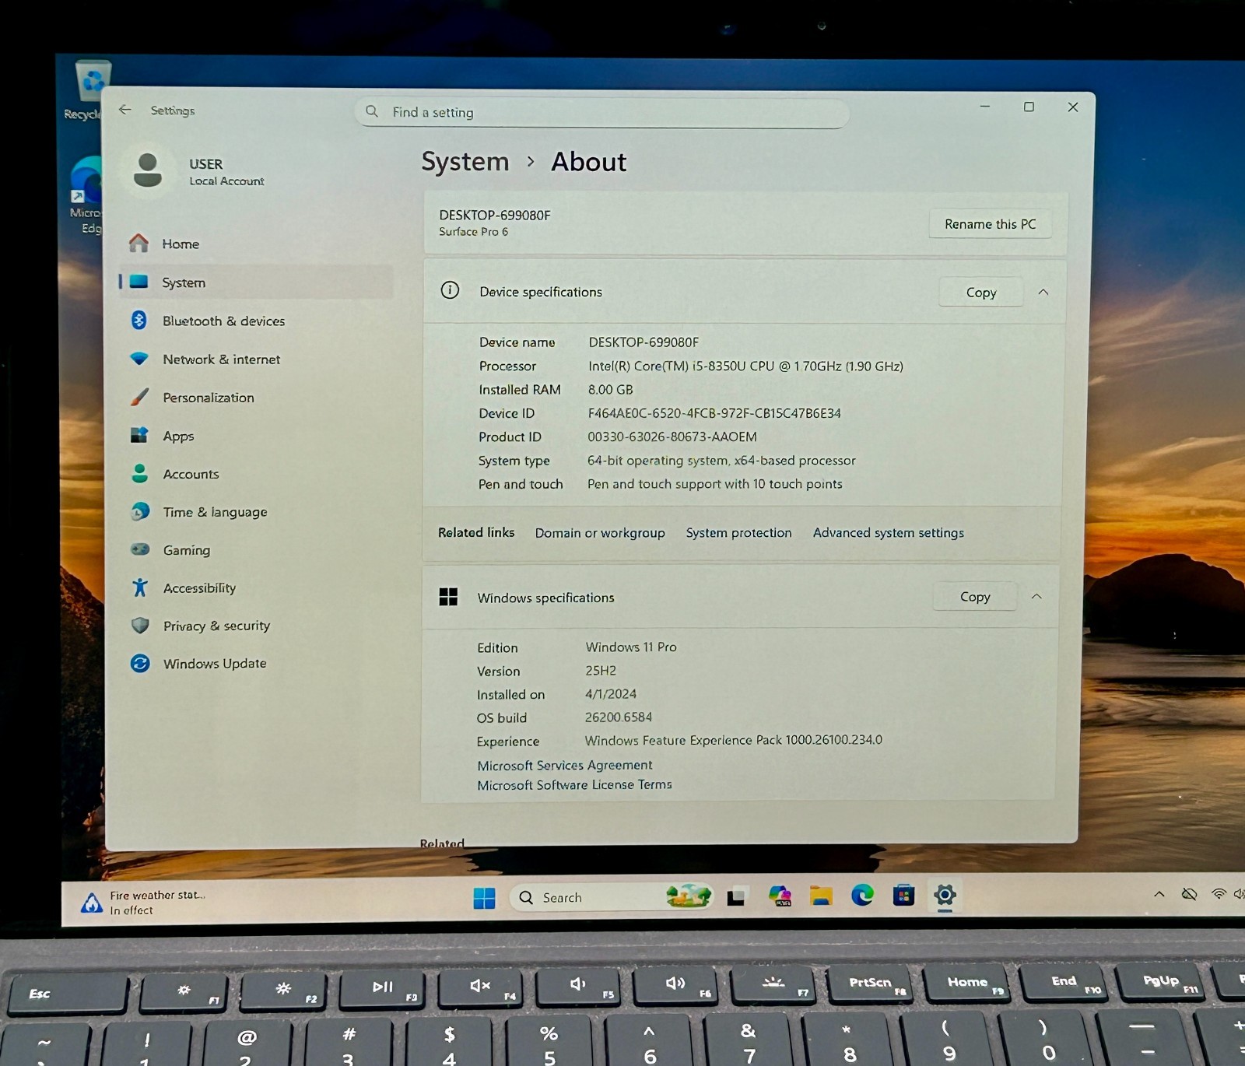1245x1066 pixels.
Task: Click the OS build value 26200.6584
Action: click(619, 717)
